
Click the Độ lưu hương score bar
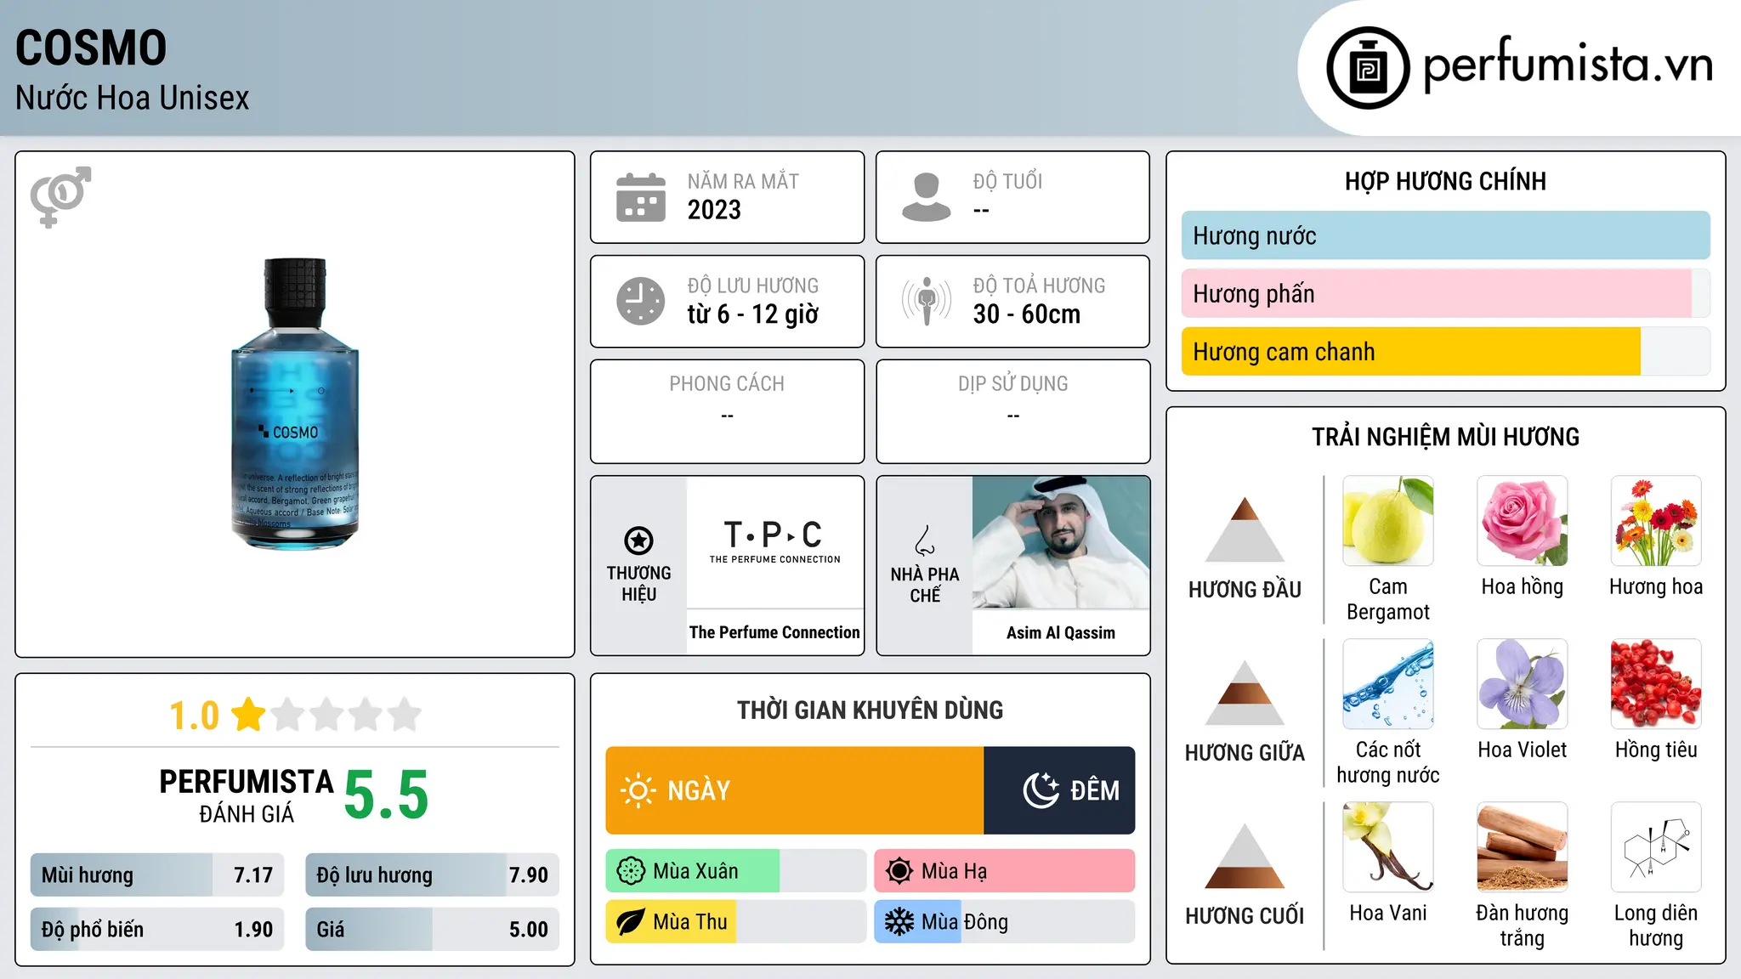pyautogui.click(x=432, y=874)
